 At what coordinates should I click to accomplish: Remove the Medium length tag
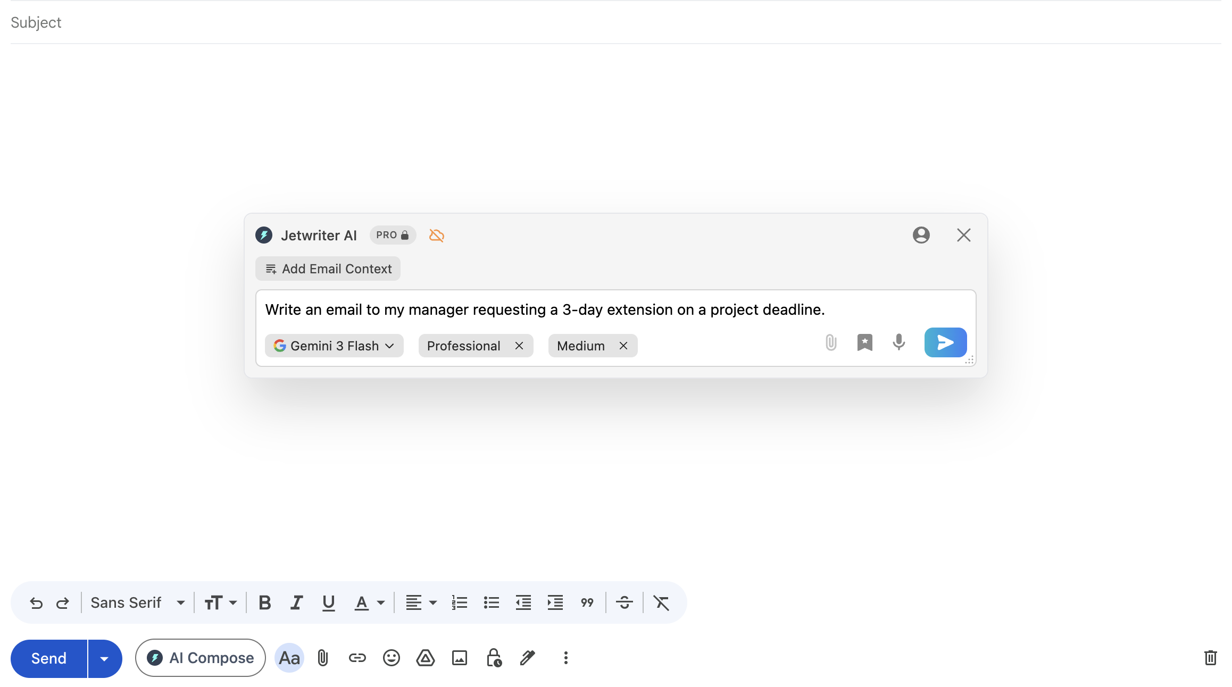coord(623,346)
